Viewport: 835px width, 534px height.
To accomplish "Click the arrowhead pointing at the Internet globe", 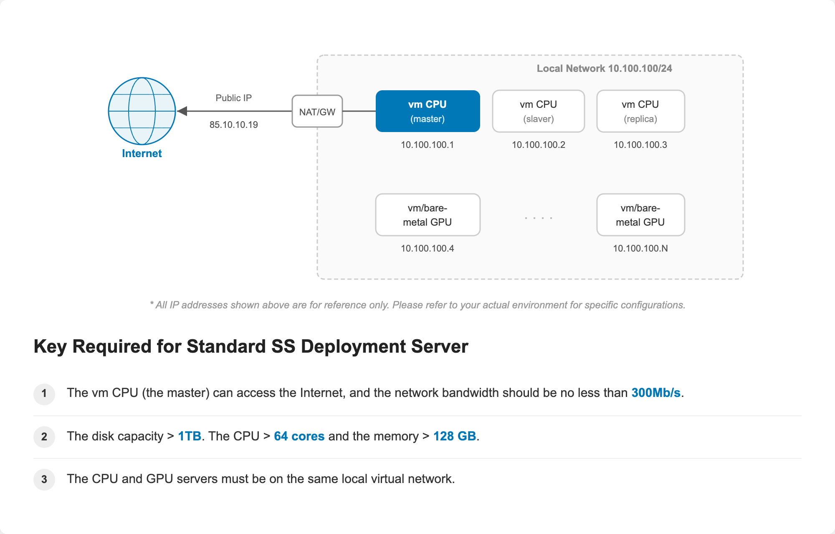I will point(182,111).
